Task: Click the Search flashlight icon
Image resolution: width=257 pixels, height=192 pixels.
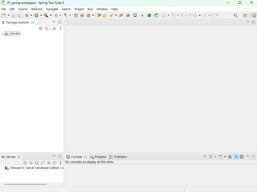Action: 111,15
